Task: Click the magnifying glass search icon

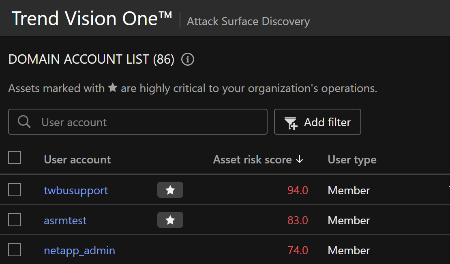Action: click(24, 122)
